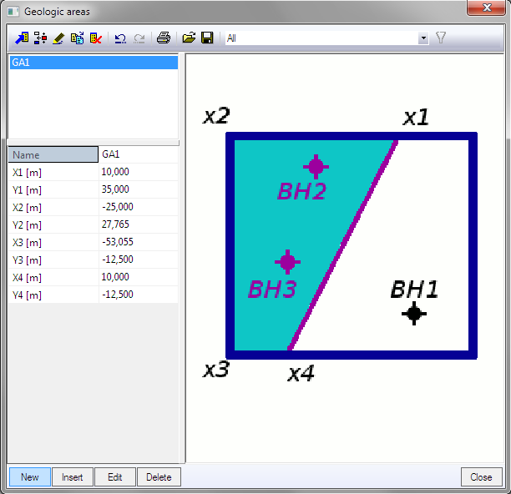The height and width of the screenshot is (494, 511).
Task: Click the X3 [m] property label
Action: pyautogui.click(x=53, y=242)
